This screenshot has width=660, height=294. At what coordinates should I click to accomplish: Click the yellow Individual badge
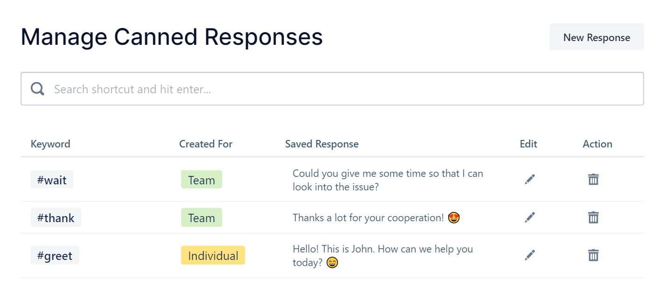(213, 256)
